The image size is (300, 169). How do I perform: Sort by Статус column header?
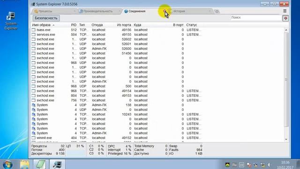point(192,25)
